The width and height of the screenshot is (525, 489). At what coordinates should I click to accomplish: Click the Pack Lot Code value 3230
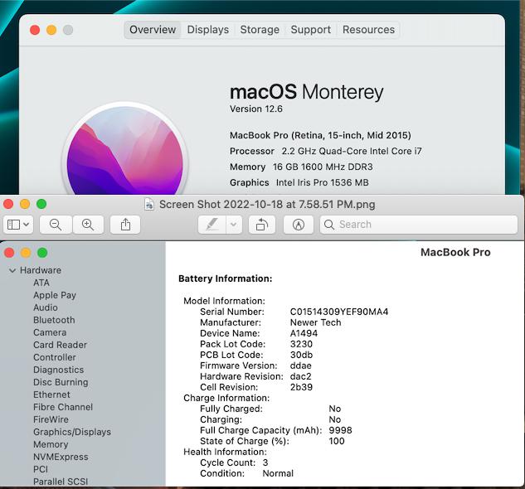301,344
